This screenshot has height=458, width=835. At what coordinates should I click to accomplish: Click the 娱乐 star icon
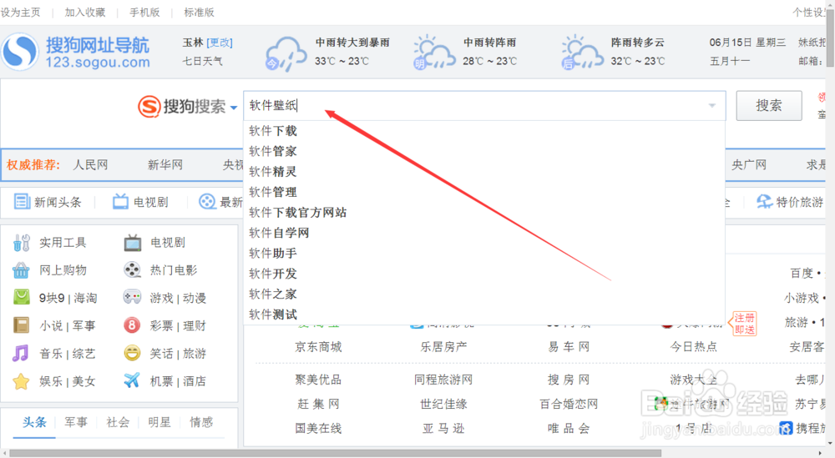[x=22, y=381]
